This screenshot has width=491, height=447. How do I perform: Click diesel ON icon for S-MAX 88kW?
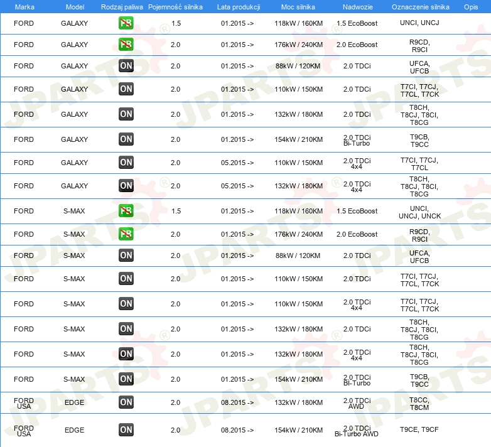click(x=126, y=256)
